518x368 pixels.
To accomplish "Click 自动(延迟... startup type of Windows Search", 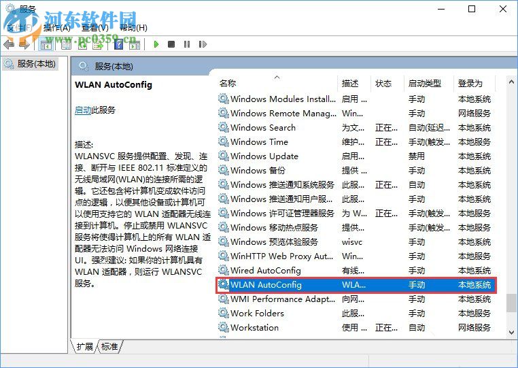I will pyautogui.click(x=429, y=128).
